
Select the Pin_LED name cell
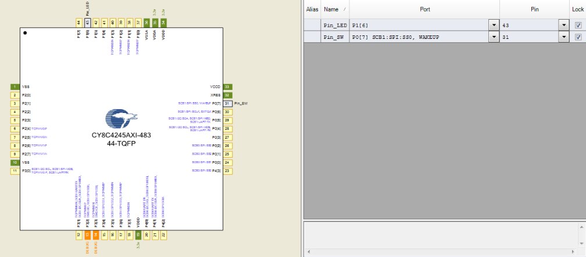pos(335,26)
